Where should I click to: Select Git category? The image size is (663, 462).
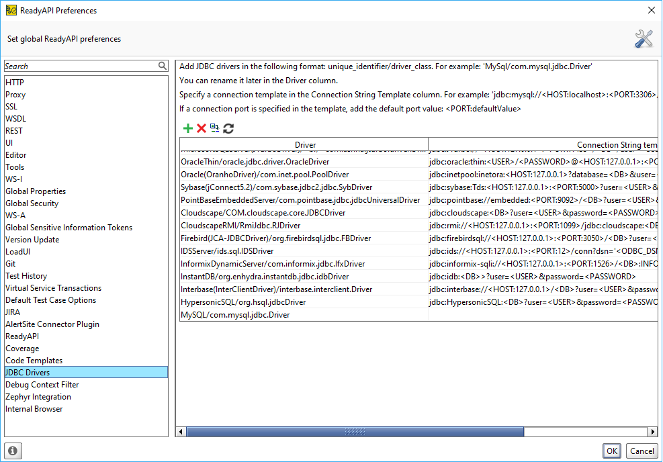86,264
